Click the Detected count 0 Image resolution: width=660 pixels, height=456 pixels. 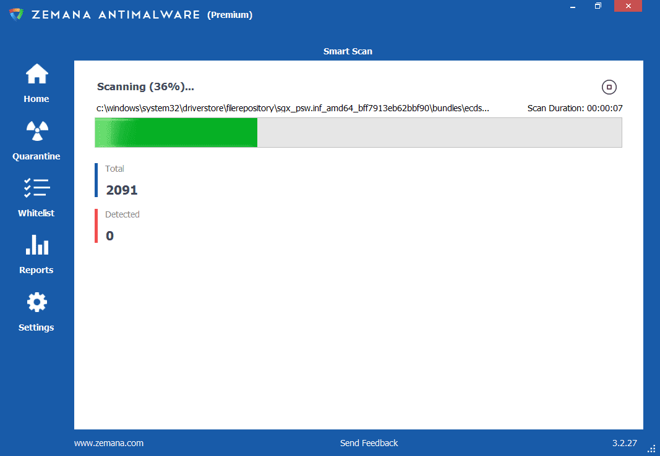tap(110, 236)
